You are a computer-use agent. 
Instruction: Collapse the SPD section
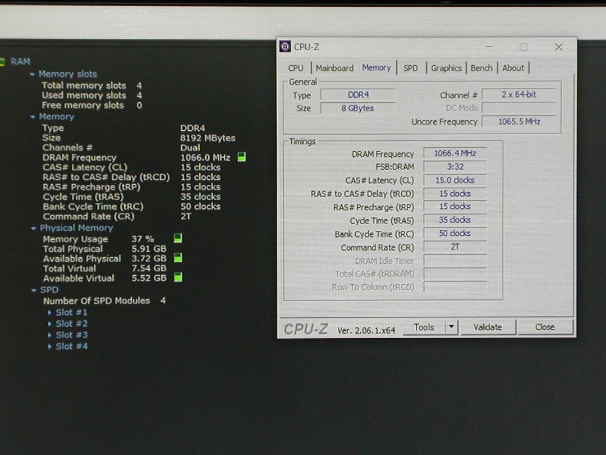34,290
